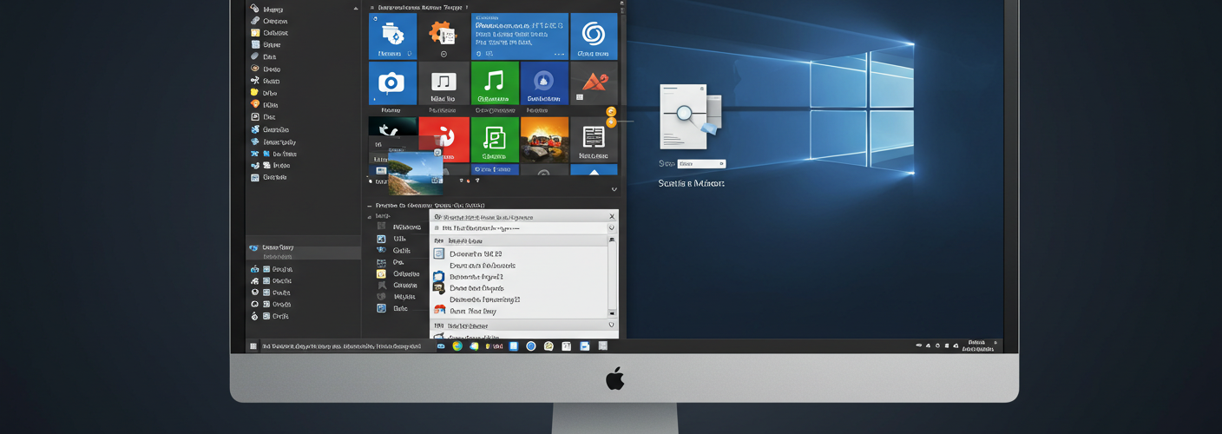Open the orange origami bird tile
This screenshot has height=434, width=1222.
[x=594, y=83]
